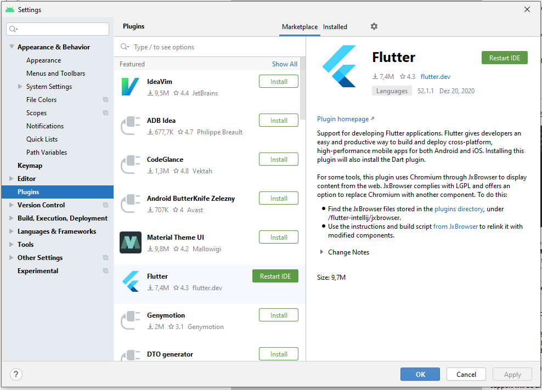Click the help question mark icon
542x390 pixels.
click(16, 374)
